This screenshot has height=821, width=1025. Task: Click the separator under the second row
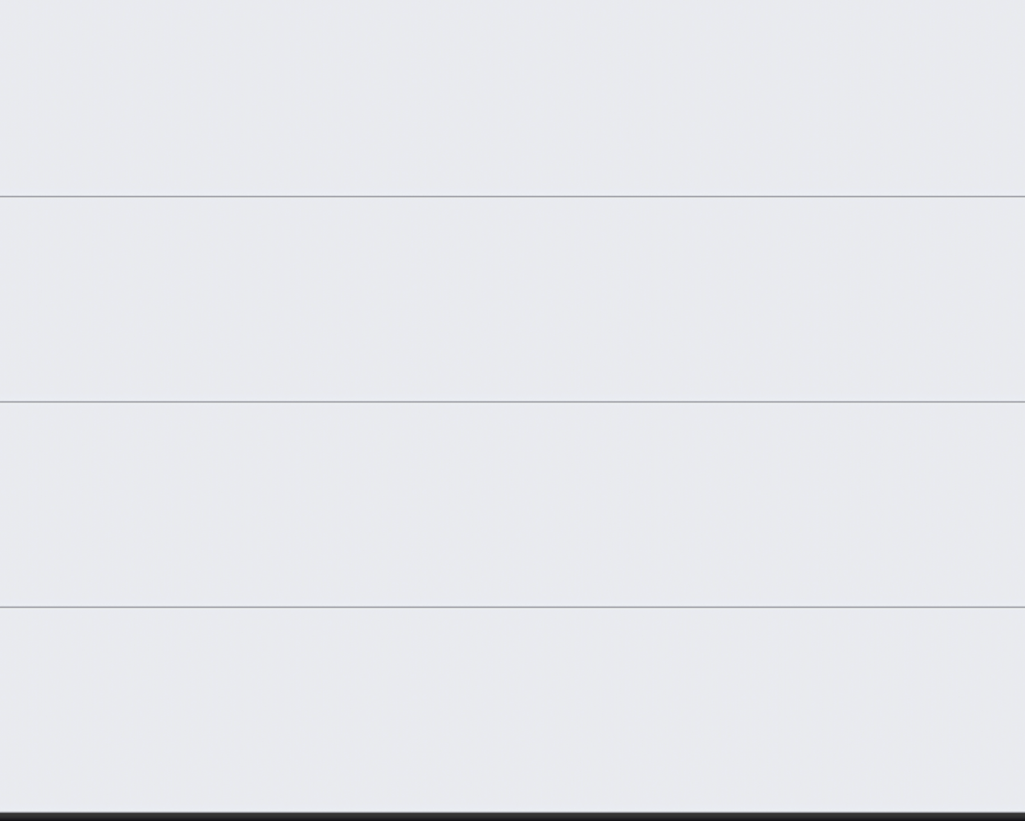pyautogui.click(x=512, y=401)
